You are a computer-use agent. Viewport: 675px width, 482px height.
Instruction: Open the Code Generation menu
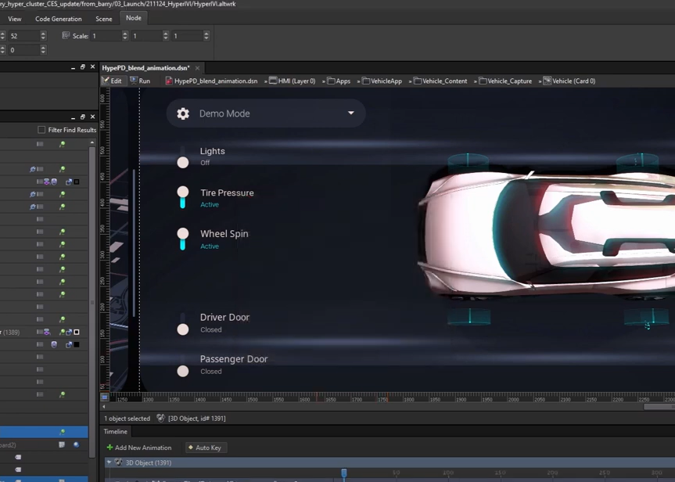coord(58,19)
